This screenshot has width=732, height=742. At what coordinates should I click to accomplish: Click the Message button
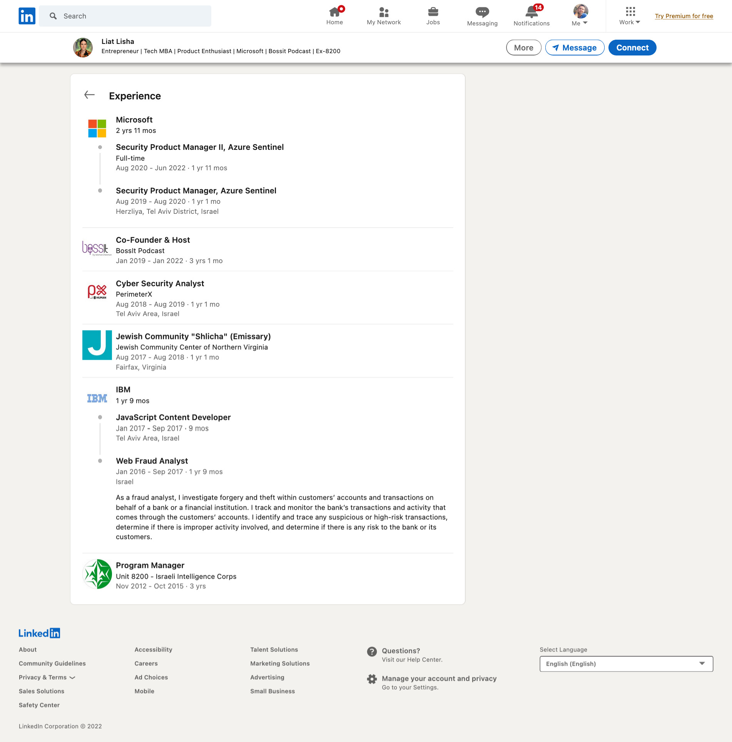point(575,48)
